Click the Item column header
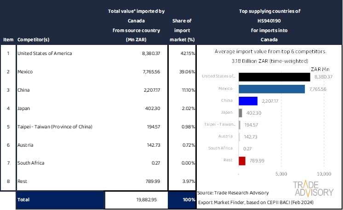 pos(8,39)
